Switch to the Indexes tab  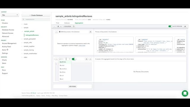pos(67,23)
